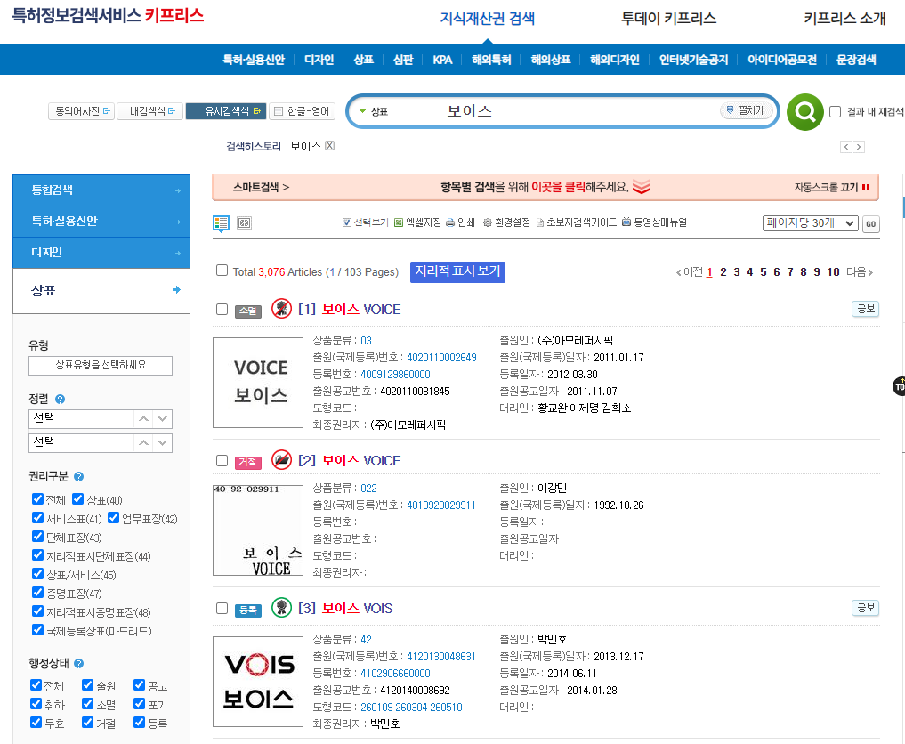Open 페이지당 30개 dropdown
Screen dimensions: 905x744
(x=811, y=223)
